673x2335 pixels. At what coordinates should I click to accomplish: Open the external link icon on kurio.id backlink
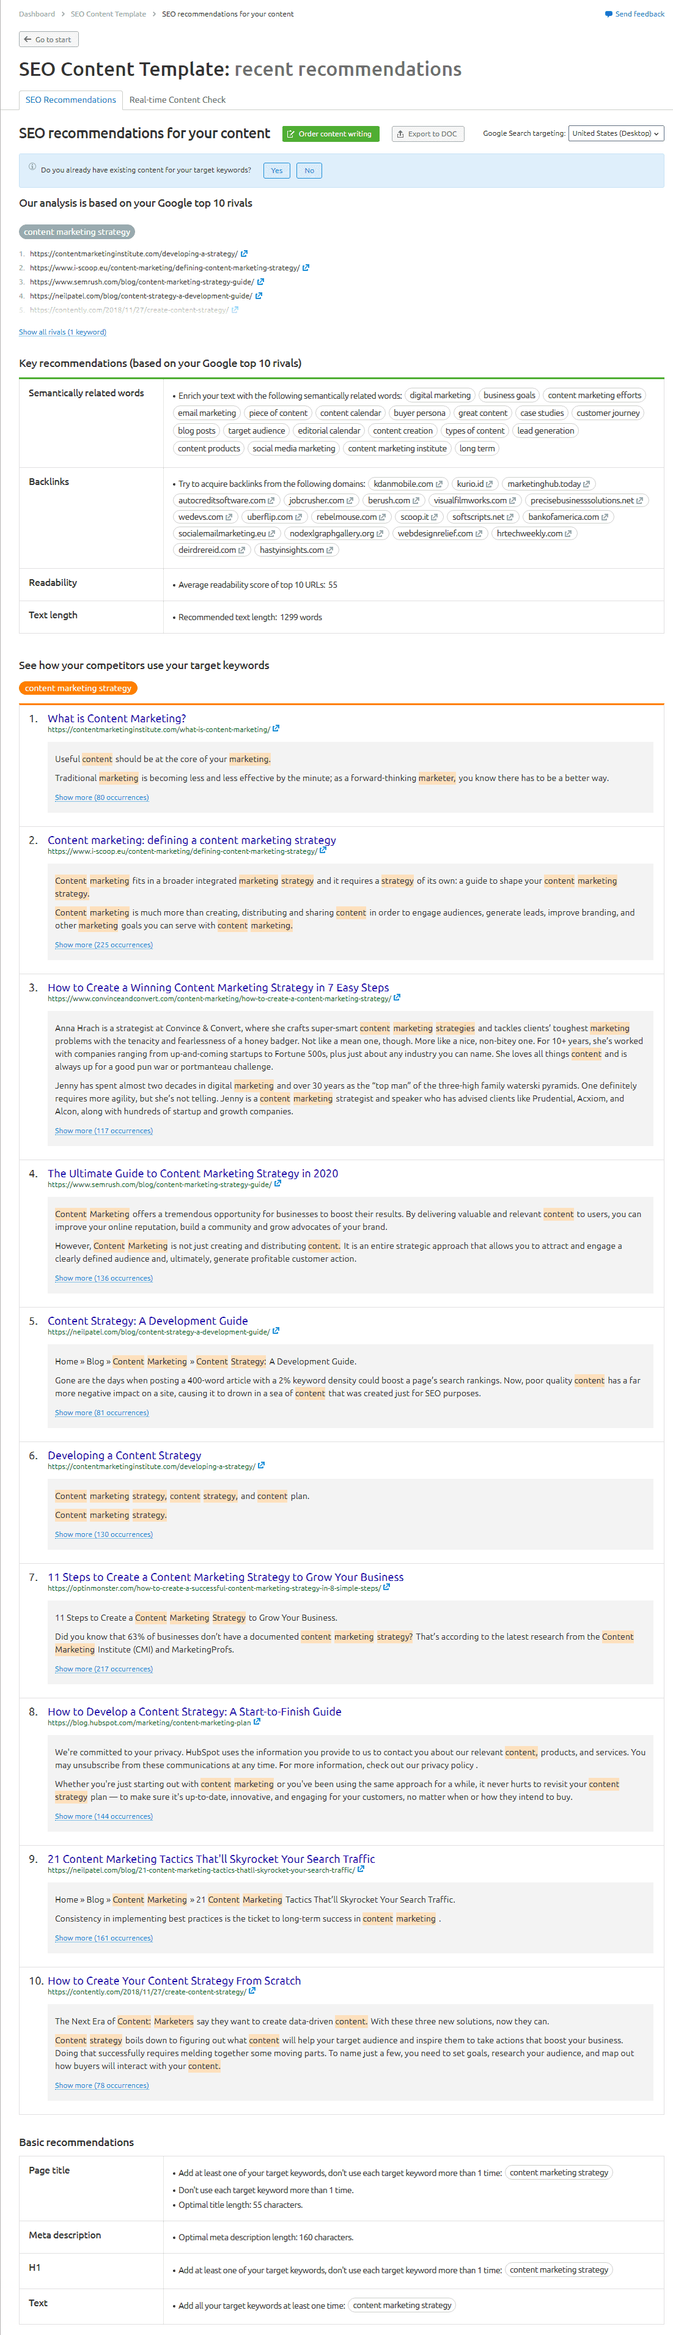click(x=489, y=484)
